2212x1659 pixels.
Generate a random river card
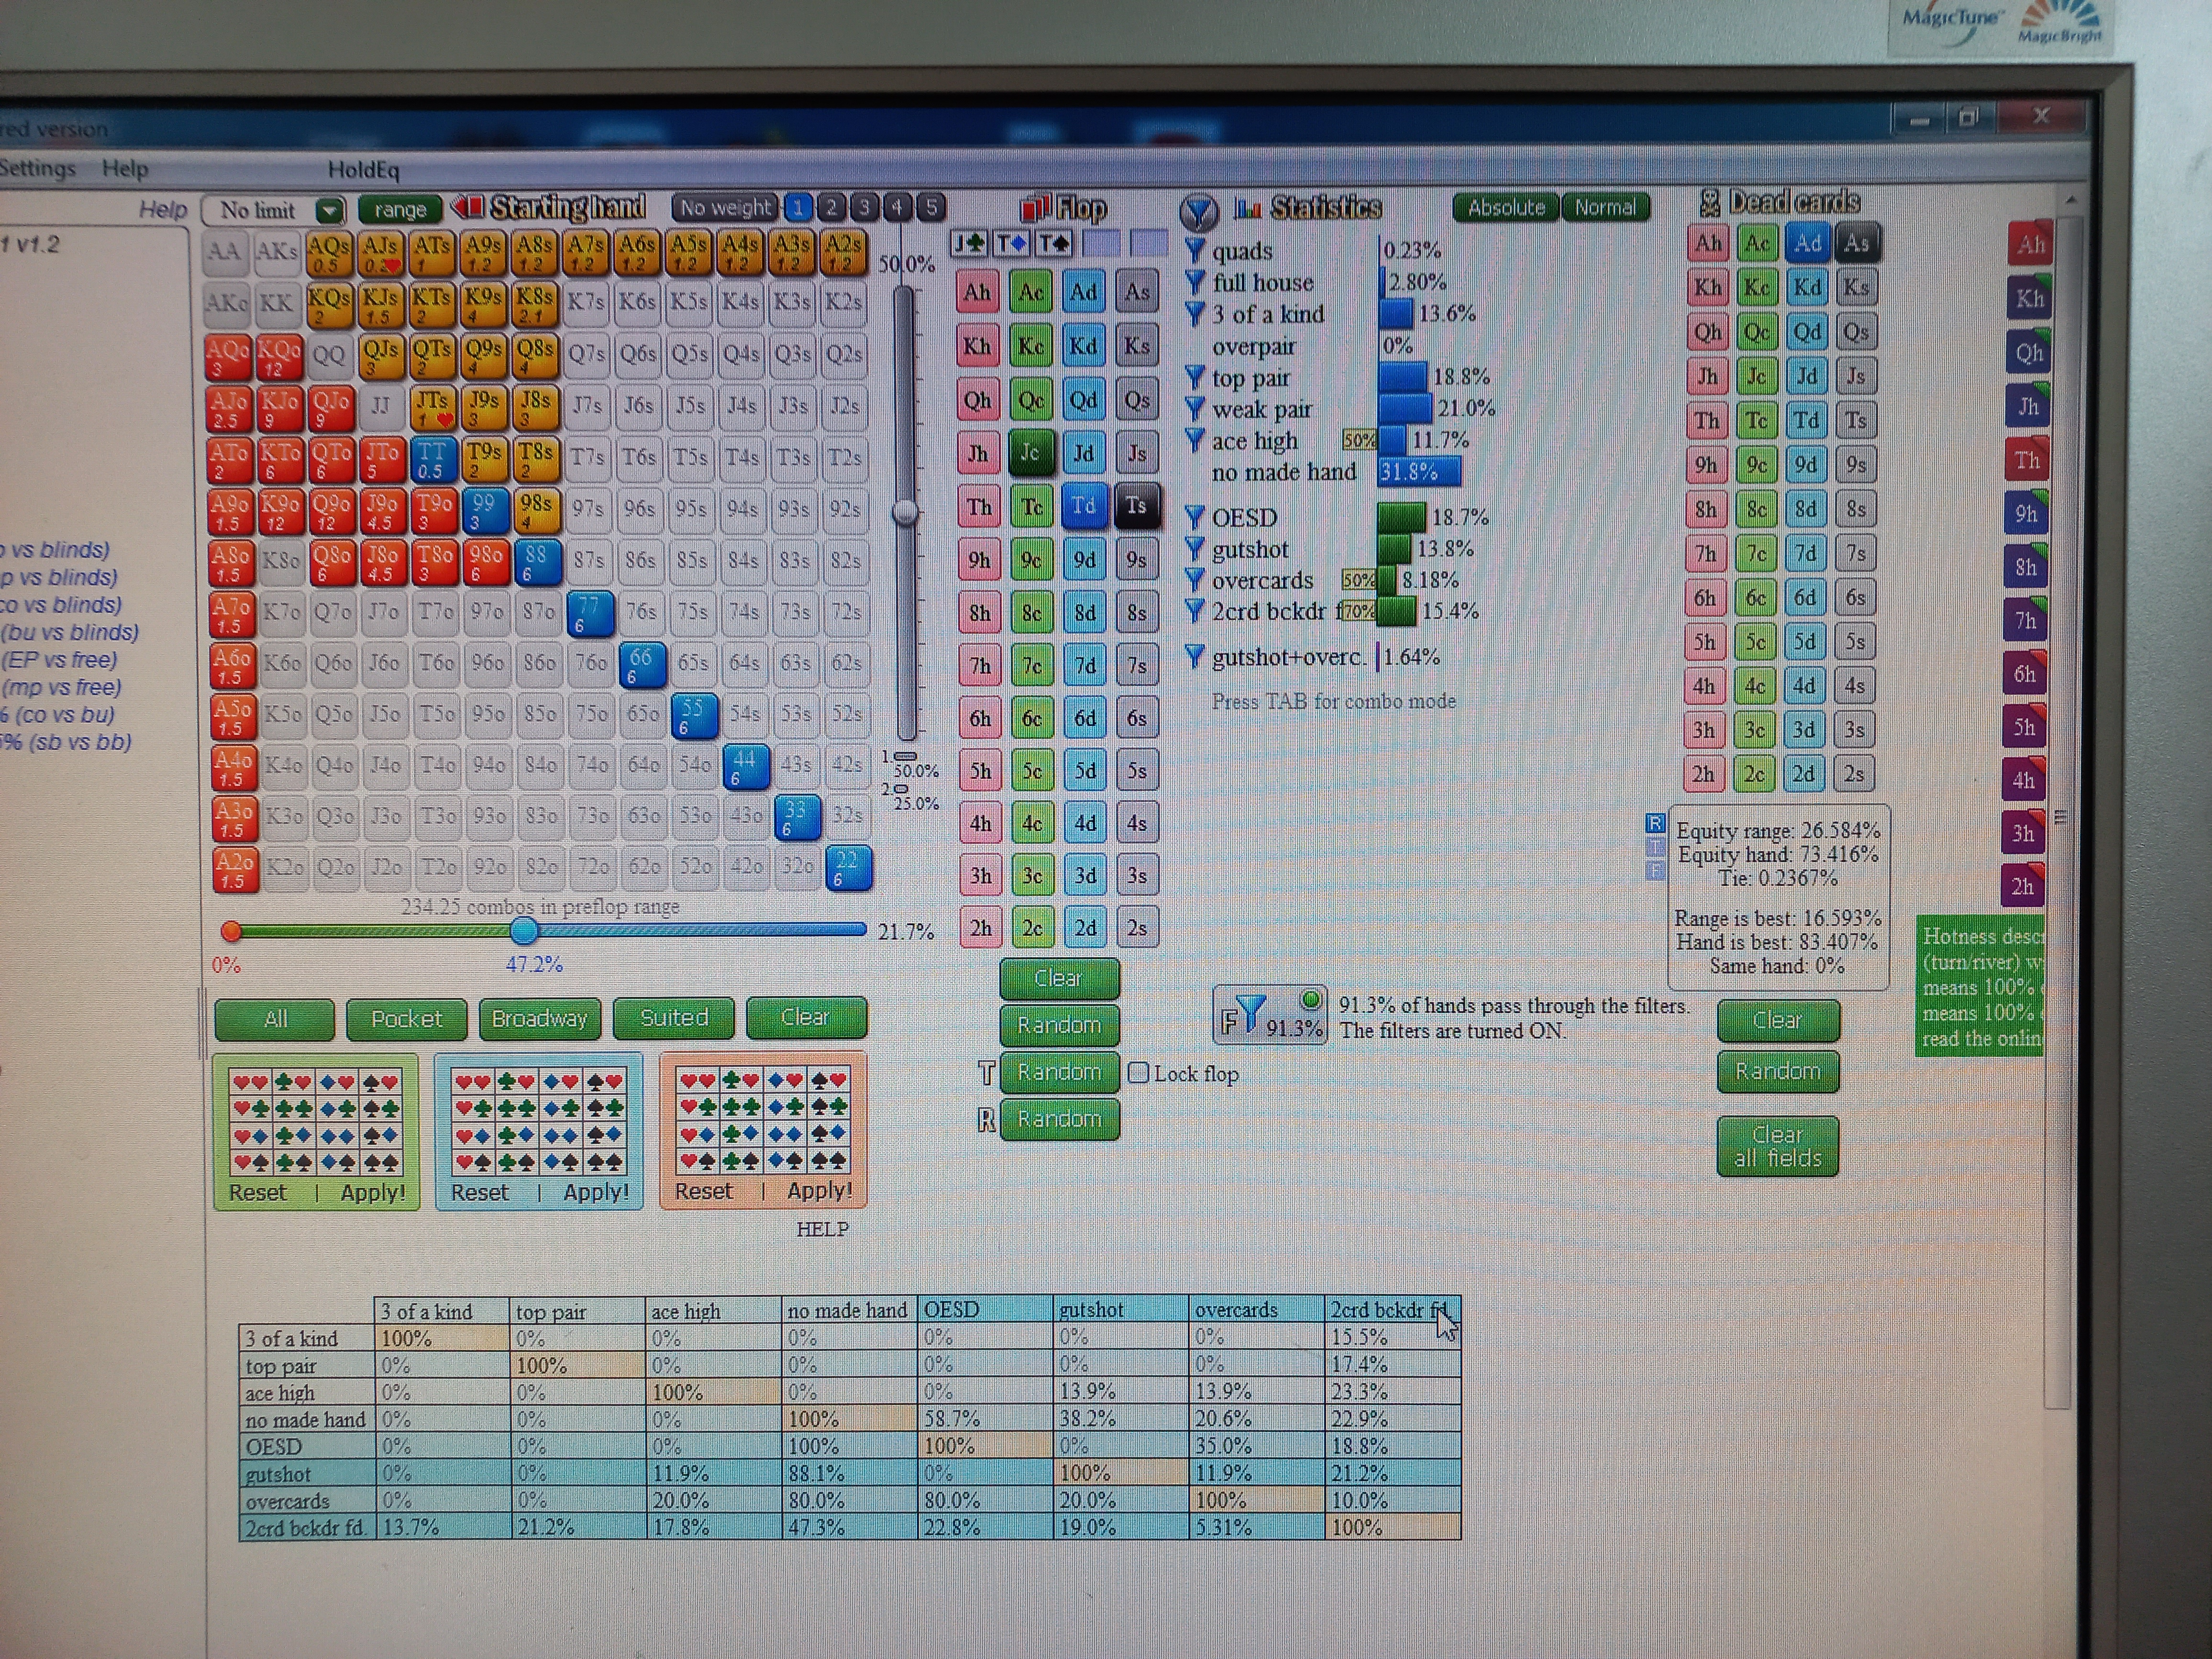(1059, 1119)
